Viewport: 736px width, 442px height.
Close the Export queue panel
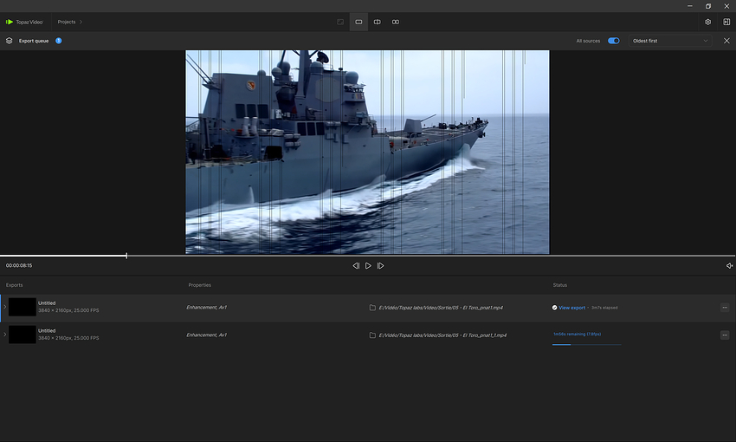pyautogui.click(x=726, y=41)
